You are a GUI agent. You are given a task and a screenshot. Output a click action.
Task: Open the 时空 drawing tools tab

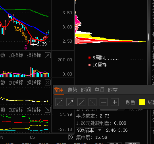(x=113, y=90)
